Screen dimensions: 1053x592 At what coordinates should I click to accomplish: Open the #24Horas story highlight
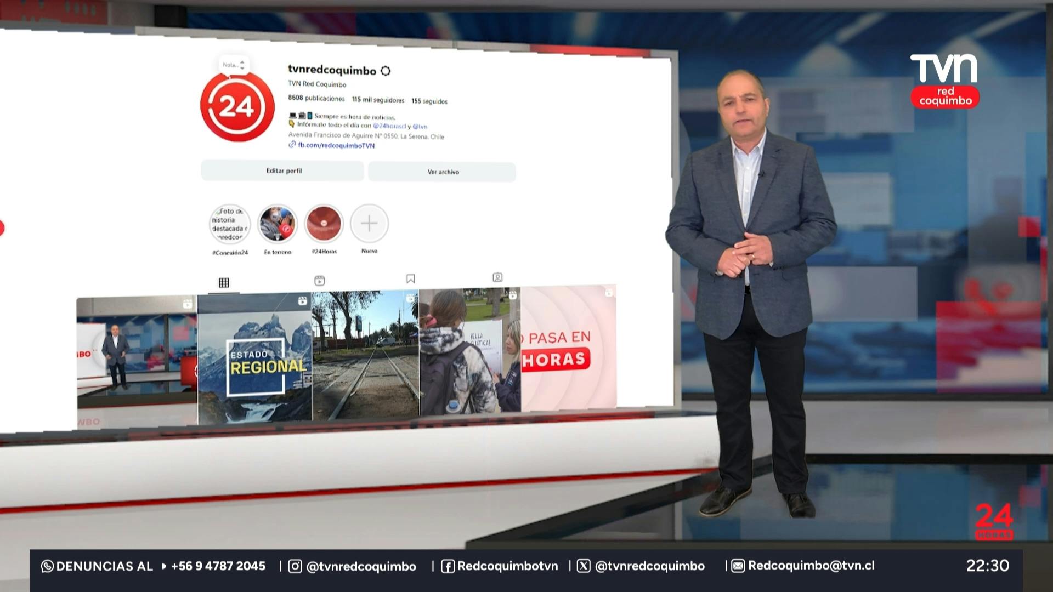(x=324, y=224)
